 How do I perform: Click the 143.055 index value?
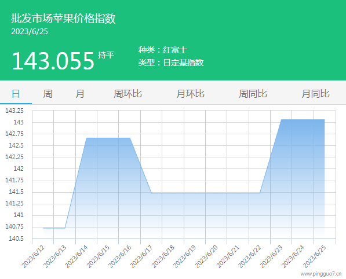click(53, 61)
